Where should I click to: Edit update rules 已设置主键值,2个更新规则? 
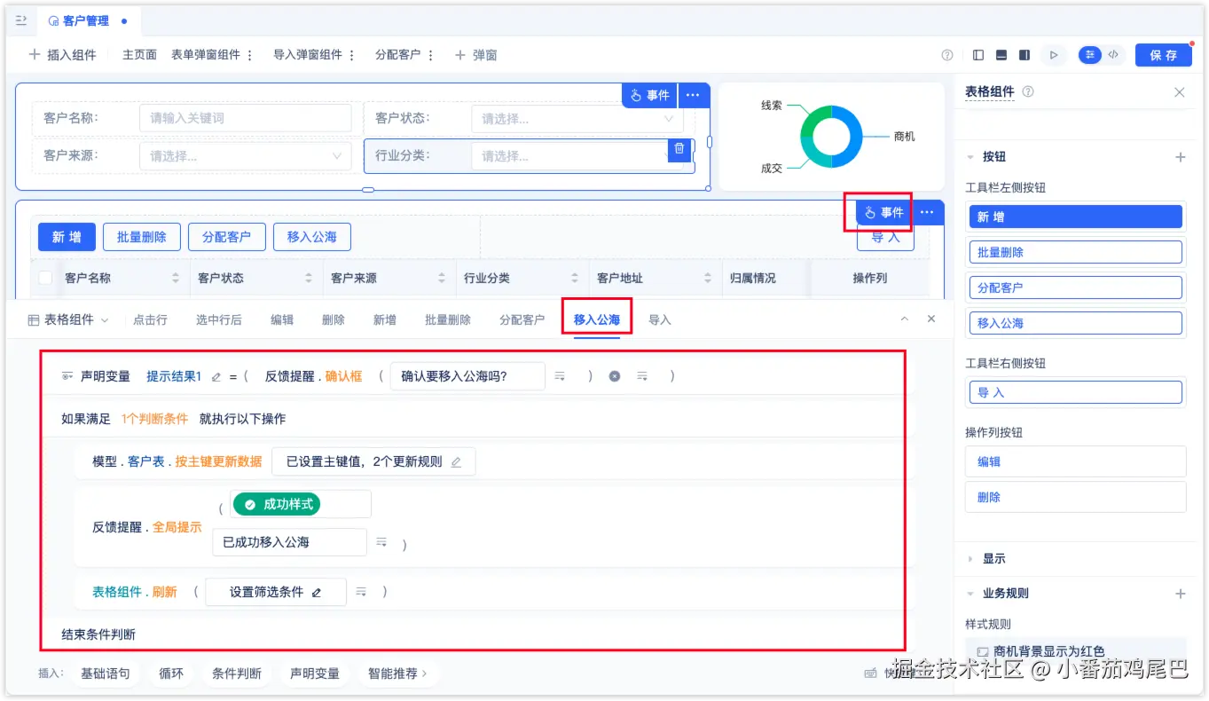[373, 461]
